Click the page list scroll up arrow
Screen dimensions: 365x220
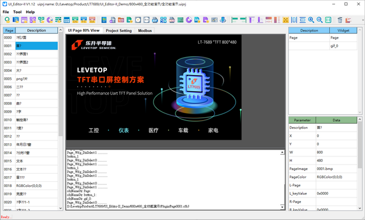[x=61, y=30]
